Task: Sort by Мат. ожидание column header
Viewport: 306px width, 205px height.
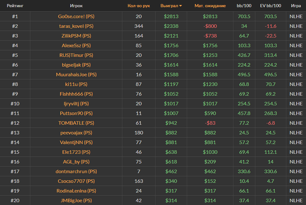Action: tap(210, 6)
